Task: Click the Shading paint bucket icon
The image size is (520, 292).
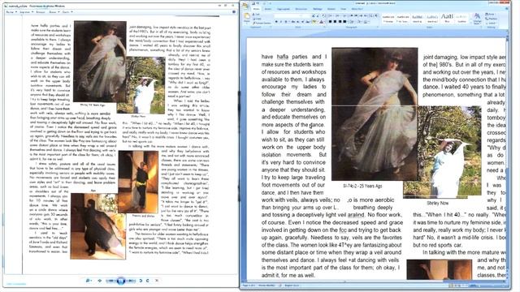Action: 359,22
